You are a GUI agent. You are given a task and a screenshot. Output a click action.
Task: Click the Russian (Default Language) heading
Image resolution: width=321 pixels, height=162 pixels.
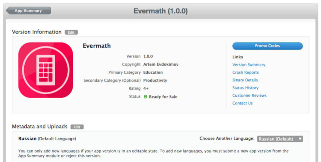pyautogui.click(x=47, y=139)
